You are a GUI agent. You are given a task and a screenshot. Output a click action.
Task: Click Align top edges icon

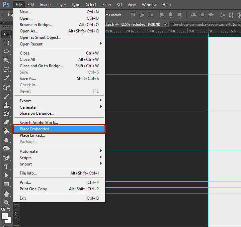coord(133,15)
